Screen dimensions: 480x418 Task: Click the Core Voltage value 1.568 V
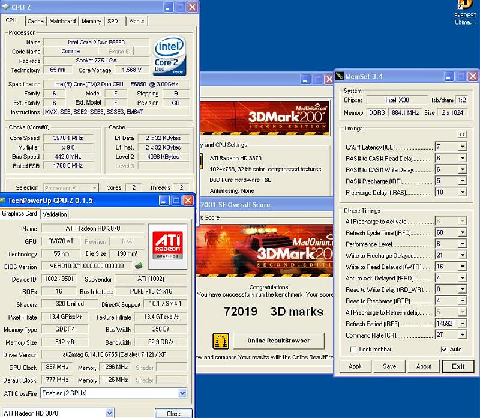pyautogui.click(x=131, y=70)
